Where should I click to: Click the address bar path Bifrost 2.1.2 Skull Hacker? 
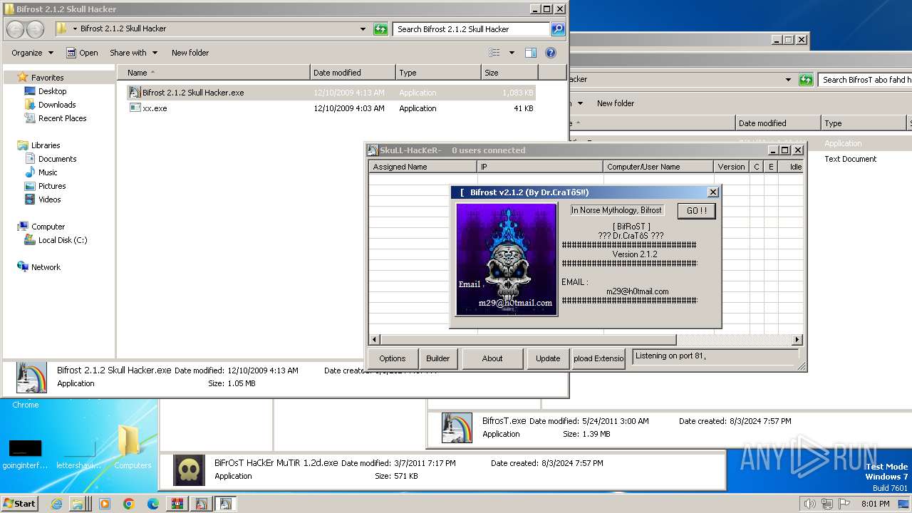(x=123, y=29)
